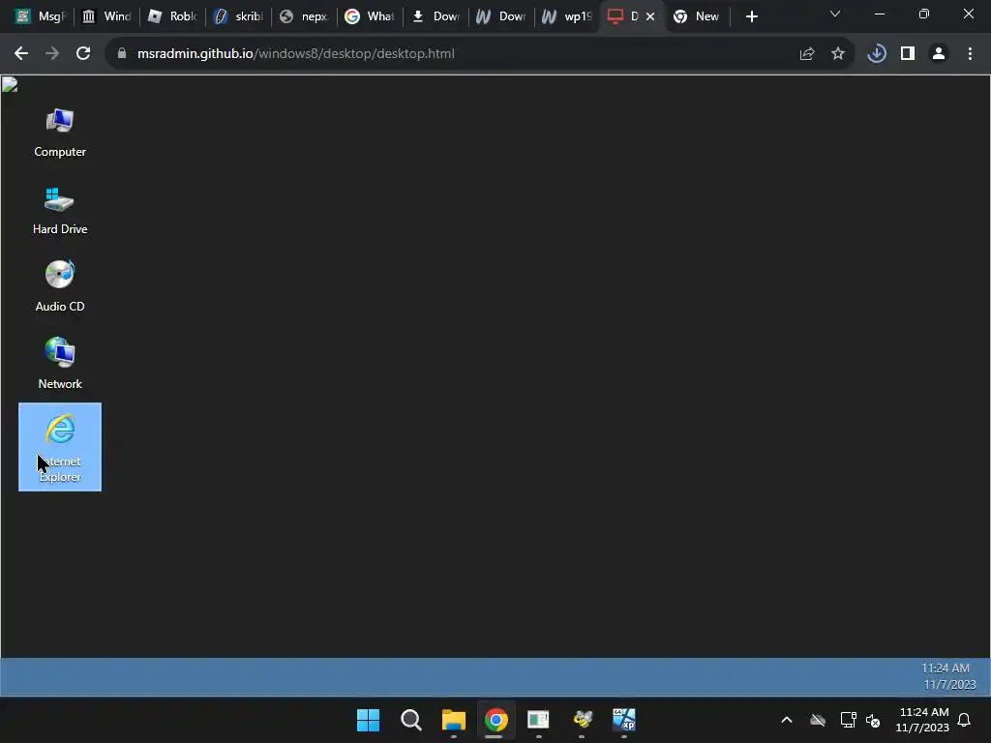The image size is (991, 743).
Task: Switch to the Roblox tab
Action: pyautogui.click(x=172, y=16)
